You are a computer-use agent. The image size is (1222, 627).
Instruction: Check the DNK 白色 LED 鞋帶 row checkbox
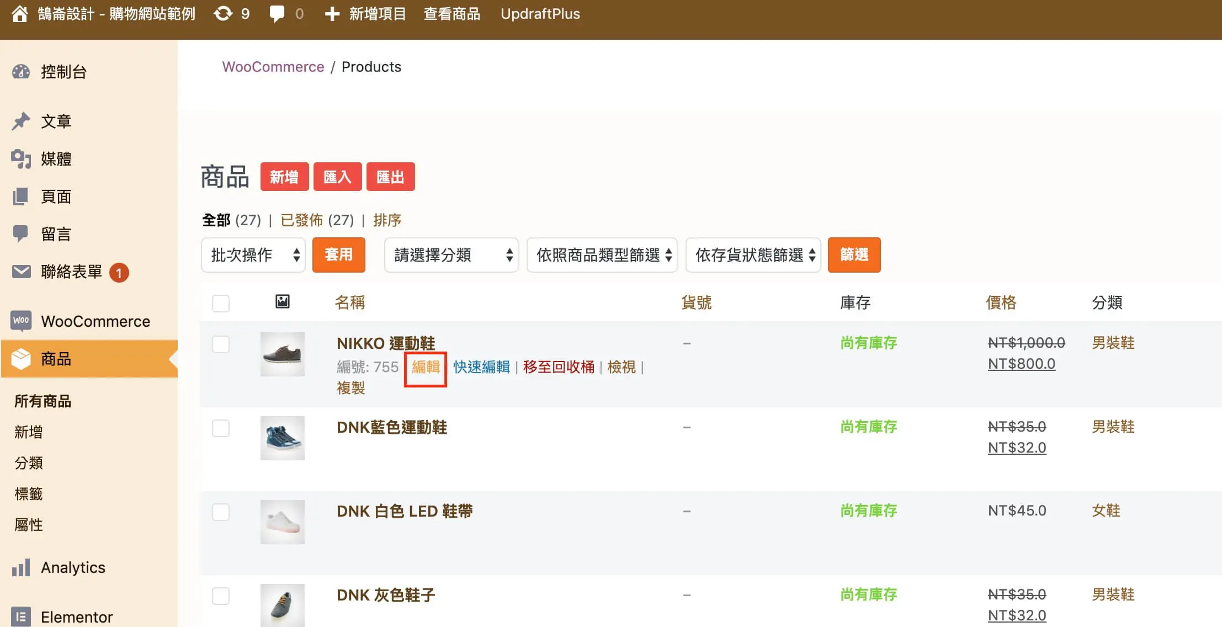click(221, 512)
